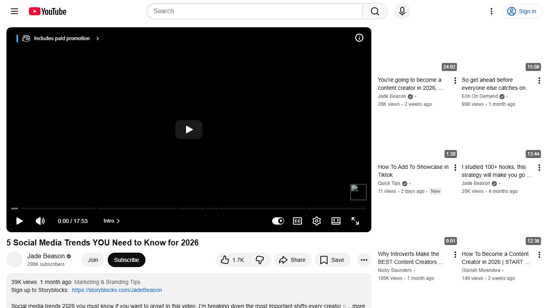Open the guide with the hamburger menu
This screenshot has width=549, height=308.
[x=14, y=11]
